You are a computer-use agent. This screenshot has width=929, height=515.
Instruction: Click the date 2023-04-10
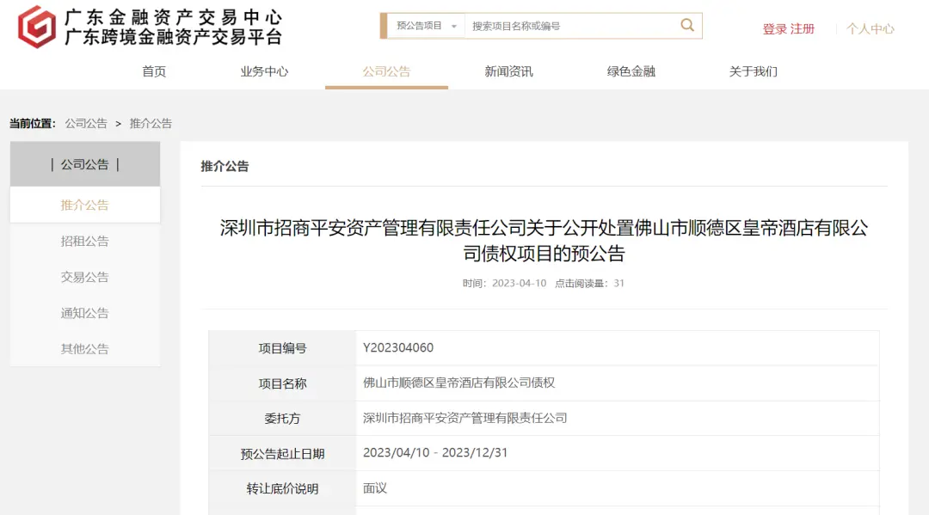coord(519,284)
